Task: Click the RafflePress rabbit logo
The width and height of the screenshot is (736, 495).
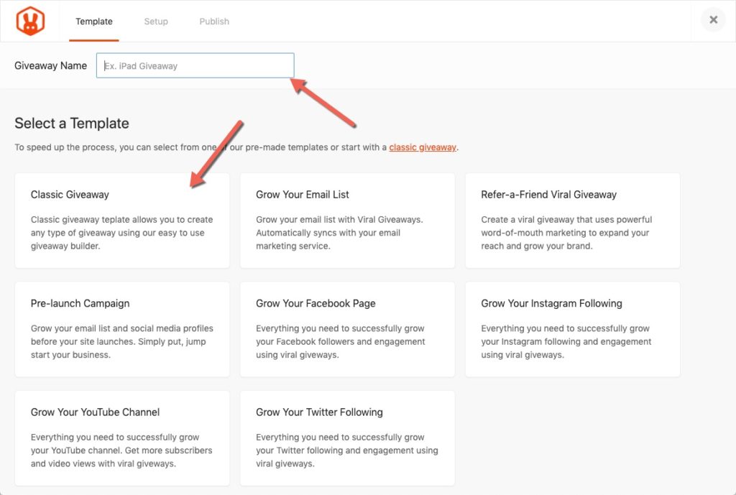Action: 30,21
